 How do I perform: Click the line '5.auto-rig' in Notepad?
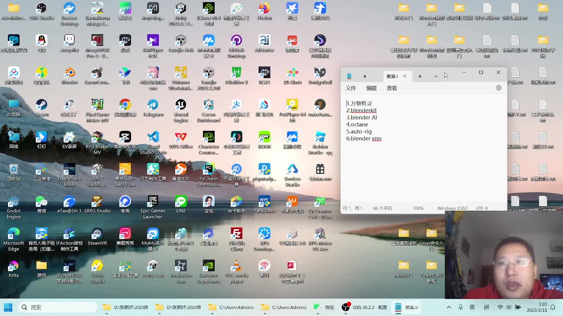pyautogui.click(x=358, y=132)
